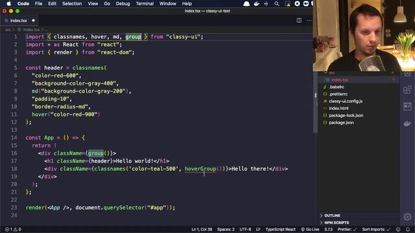Open the Go menu
The height and width of the screenshot is (233, 415).
pyautogui.click(x=107, y=4)
